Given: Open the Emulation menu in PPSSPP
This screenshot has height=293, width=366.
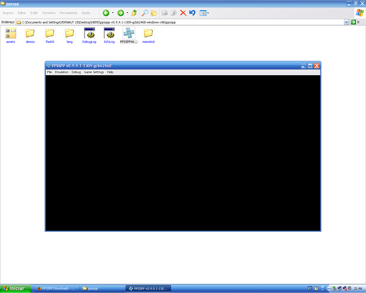Looking at the screenshot, I should tap(62, 72).
